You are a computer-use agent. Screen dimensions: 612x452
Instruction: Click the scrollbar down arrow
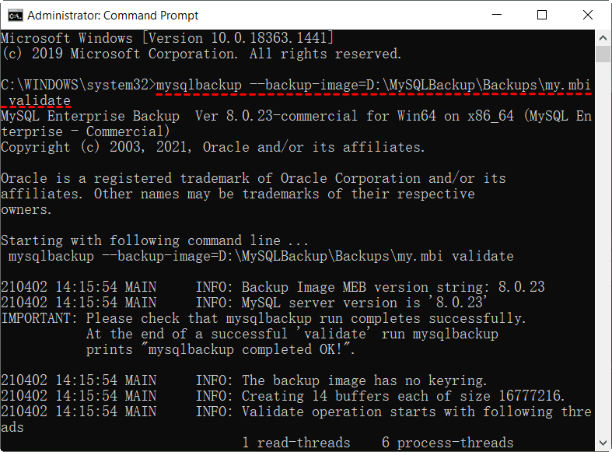point(603,444)
